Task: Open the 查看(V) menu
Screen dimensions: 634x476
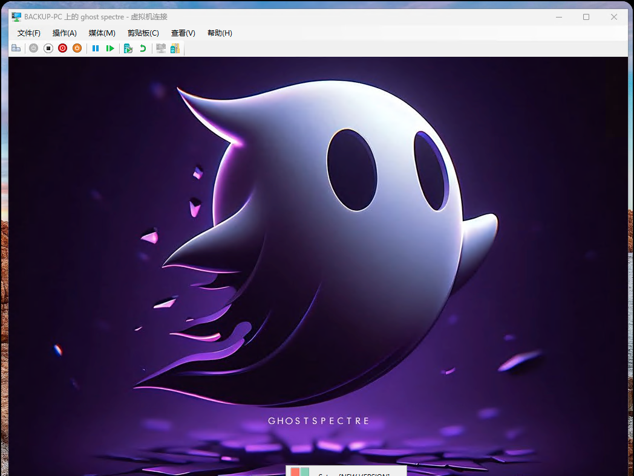Action: [x=183, y=33]
